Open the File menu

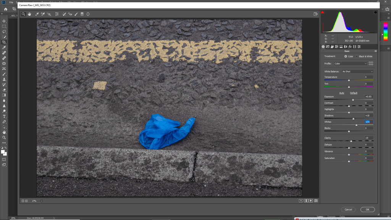point(11,2)
